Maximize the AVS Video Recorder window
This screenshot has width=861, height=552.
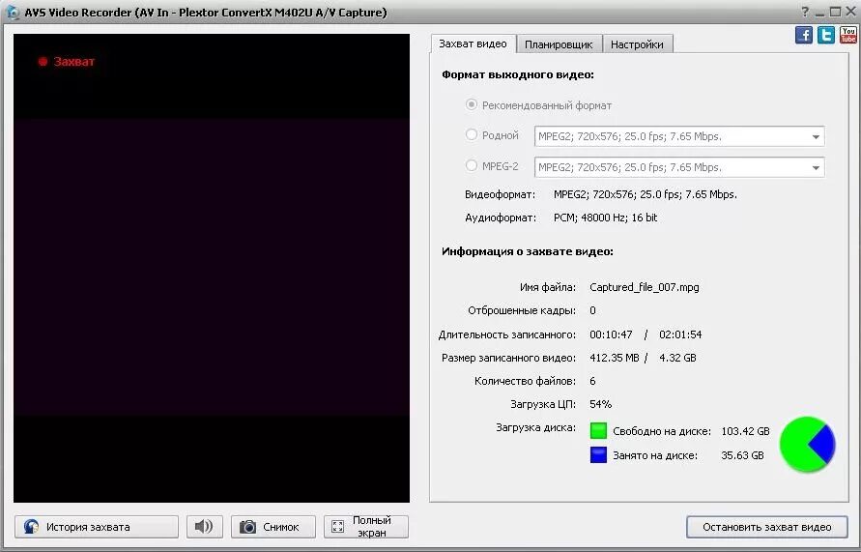click(835, 12)
